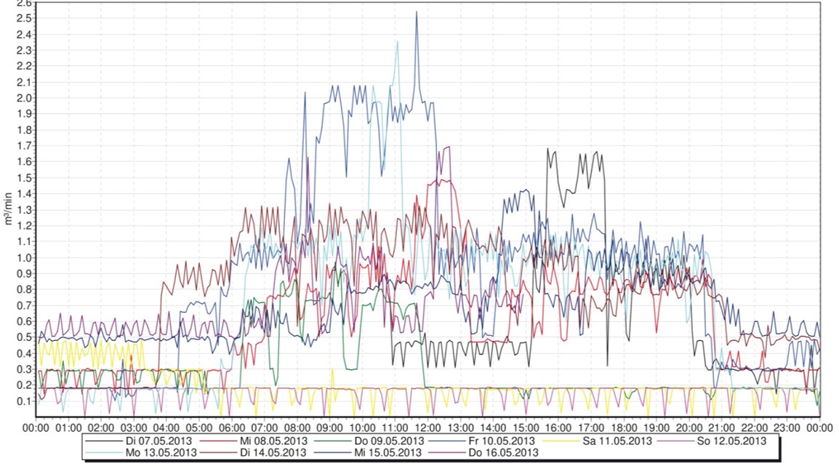Click the 09:00 x-axis tick label
The image size is (839, 466).
click(329, 428)
